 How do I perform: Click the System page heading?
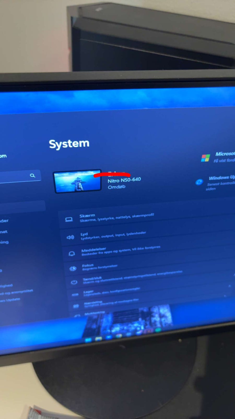[69, 144]
